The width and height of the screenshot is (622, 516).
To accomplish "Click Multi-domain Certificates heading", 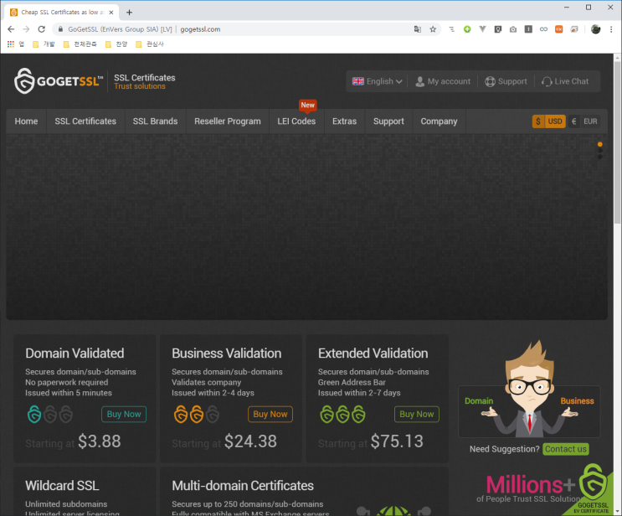I will pos(243,486).
